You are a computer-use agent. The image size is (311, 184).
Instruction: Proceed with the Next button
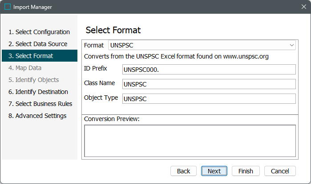tap(214, 171)
